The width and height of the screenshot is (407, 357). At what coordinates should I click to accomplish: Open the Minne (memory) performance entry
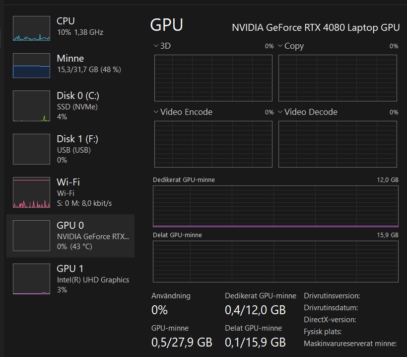(70, 64)
